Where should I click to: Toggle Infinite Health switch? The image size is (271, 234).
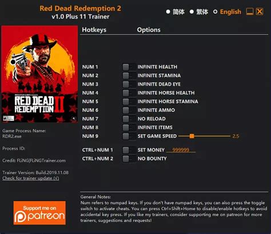129,67
